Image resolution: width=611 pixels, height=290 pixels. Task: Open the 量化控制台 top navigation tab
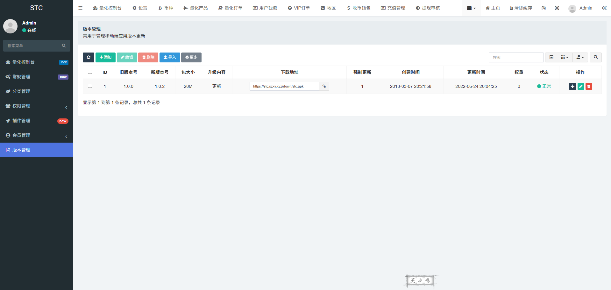(107, 8)
